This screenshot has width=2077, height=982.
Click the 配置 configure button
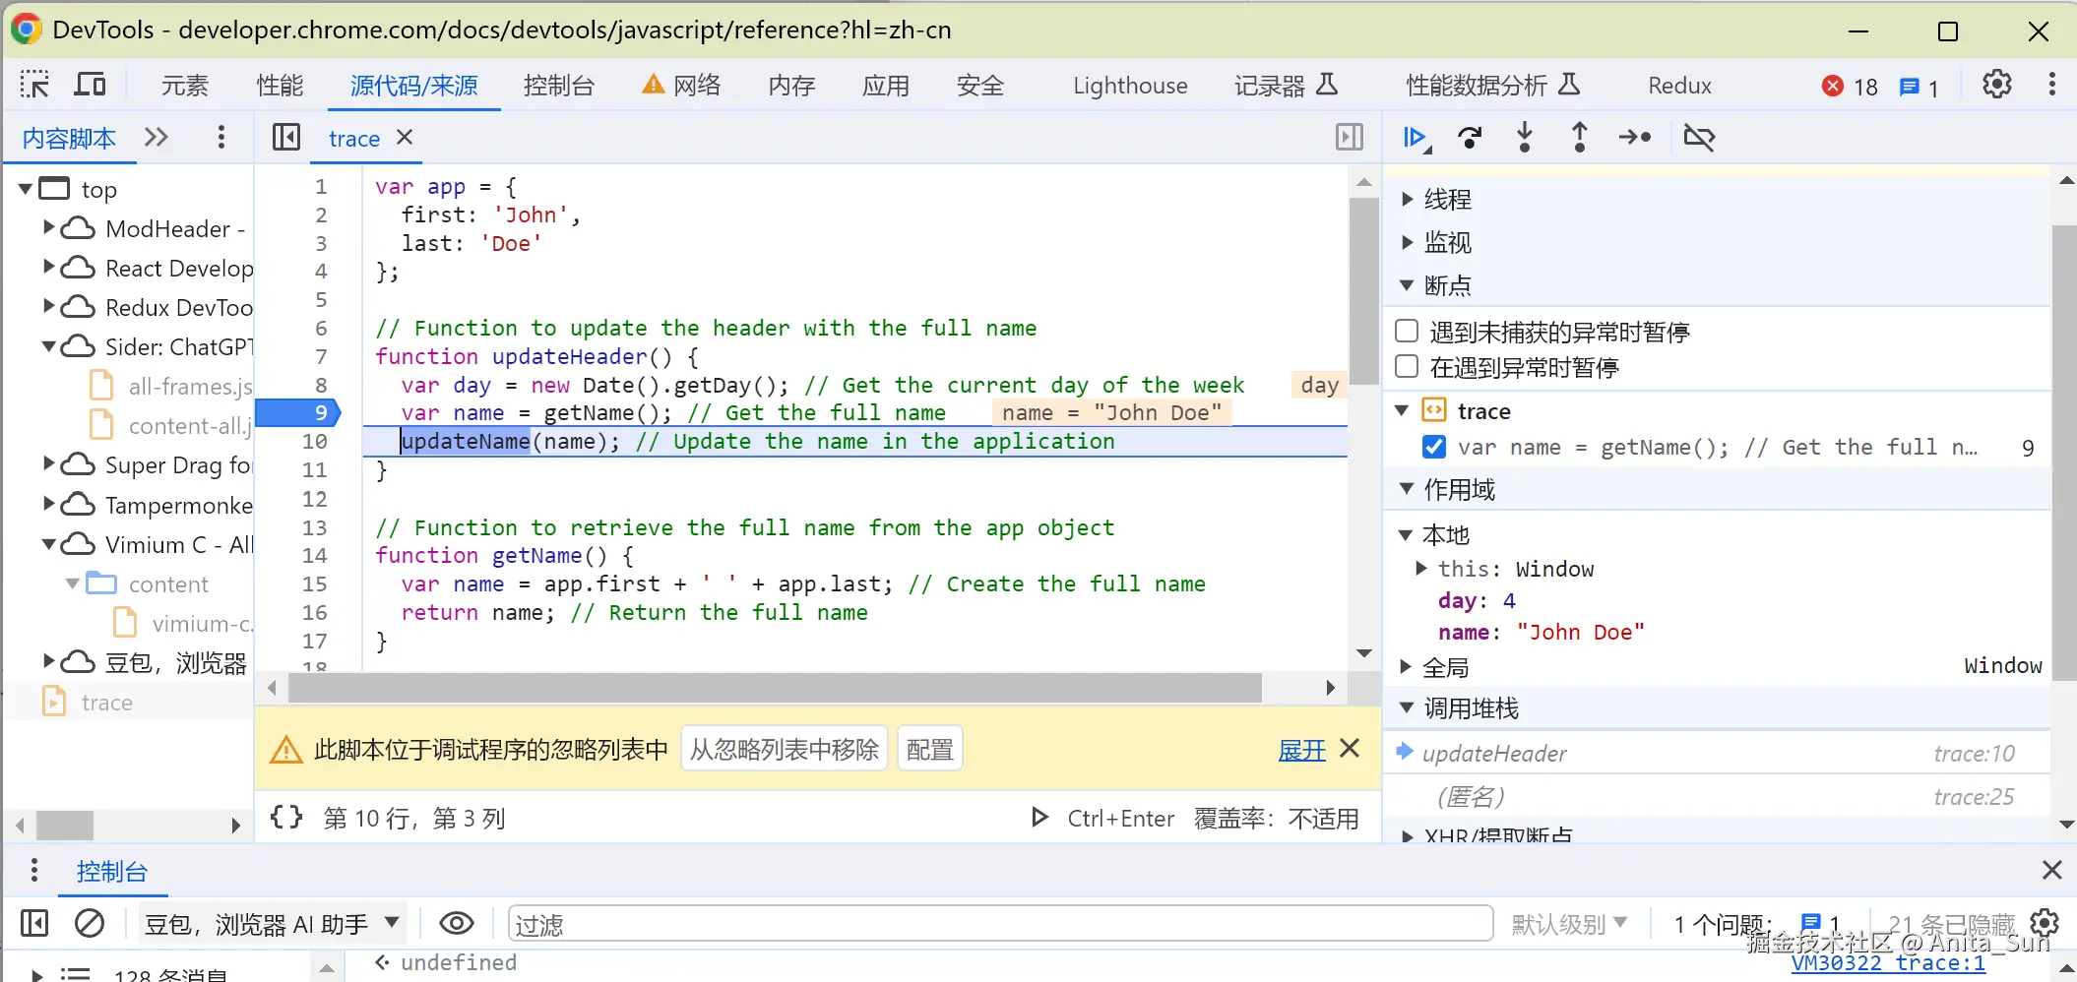tap(930, 750)
